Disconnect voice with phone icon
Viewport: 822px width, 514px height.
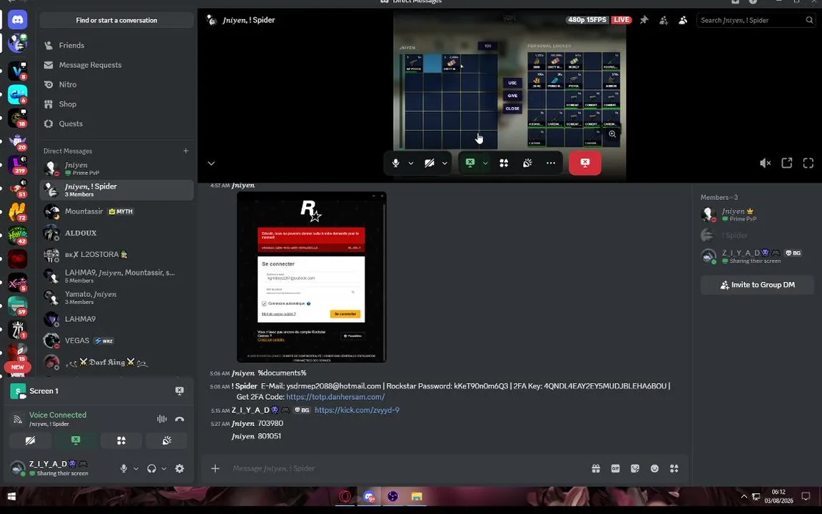(x=179, y=419)
